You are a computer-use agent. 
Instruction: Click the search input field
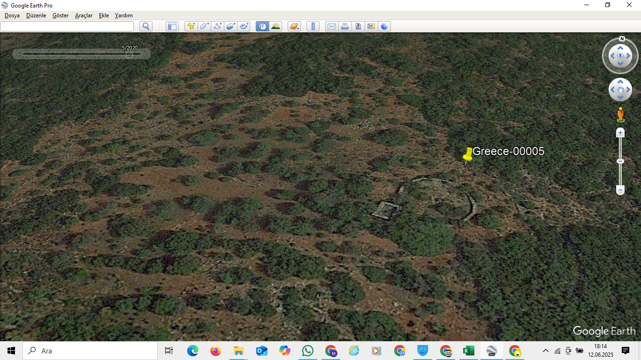tap(67, 26)
